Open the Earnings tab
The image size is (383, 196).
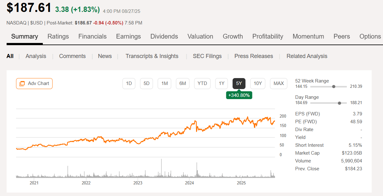128,36
